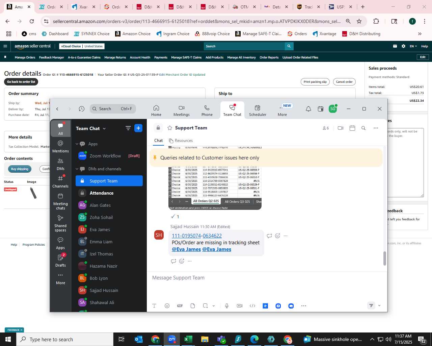Open More in the Zoom left sidebar

pyautogui.click(x=60, y=278)
